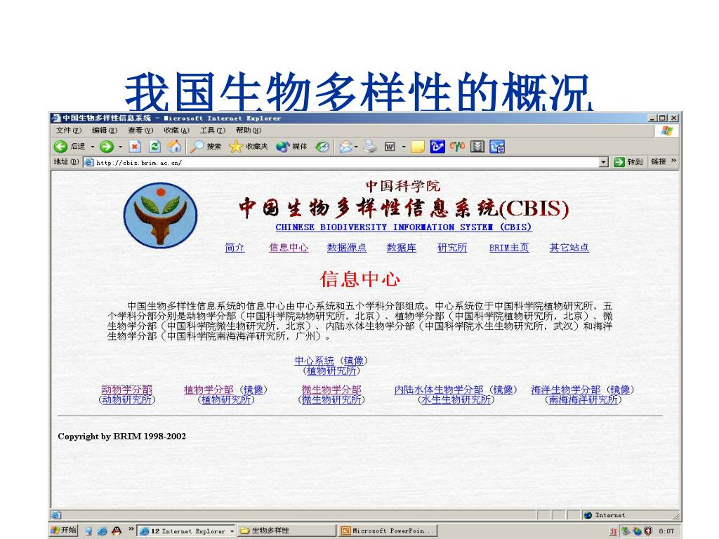Click the Windows flag throbber icon
The image size is (719, 539).
pos(667,131)
